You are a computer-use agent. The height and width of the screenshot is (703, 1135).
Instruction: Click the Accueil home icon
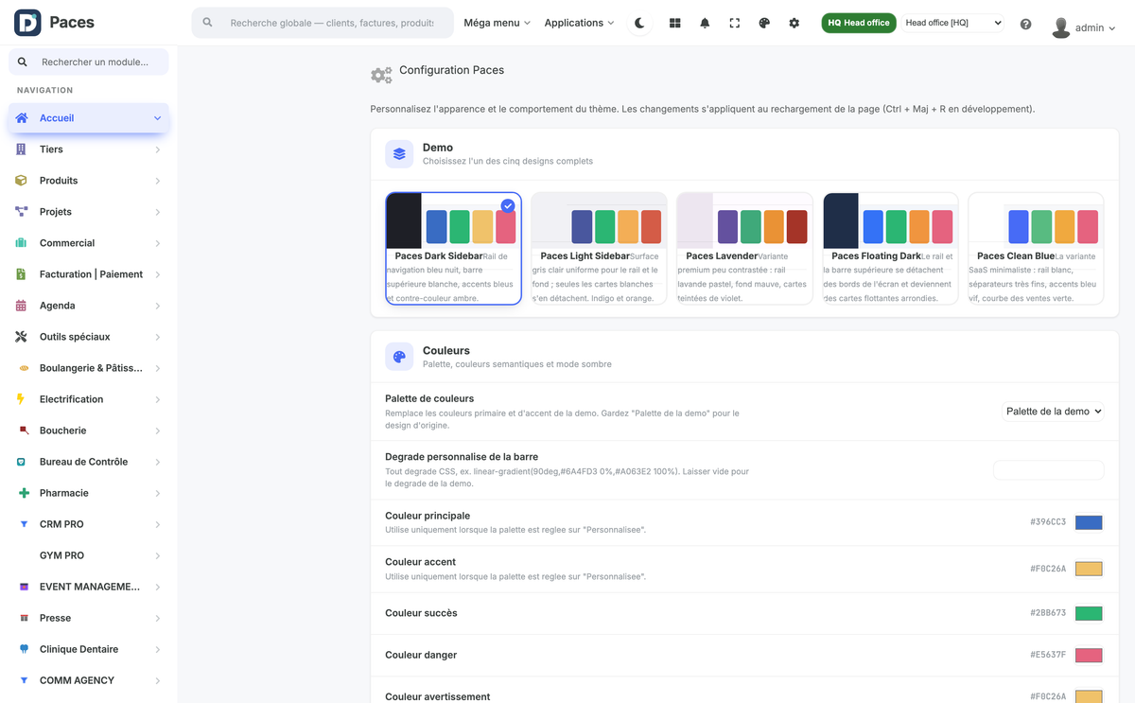click(x=22, y=118)
